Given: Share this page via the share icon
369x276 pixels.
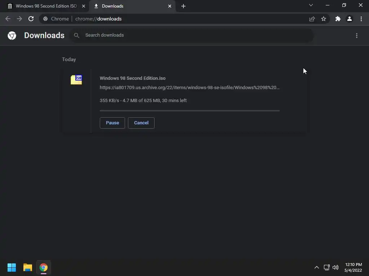Looking at the screenshot, I should coord(312,19).
